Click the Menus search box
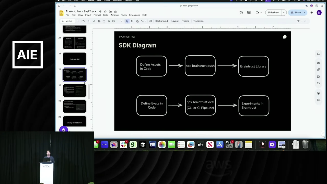This screenshot has width=327, height=184. coord(67,21)
